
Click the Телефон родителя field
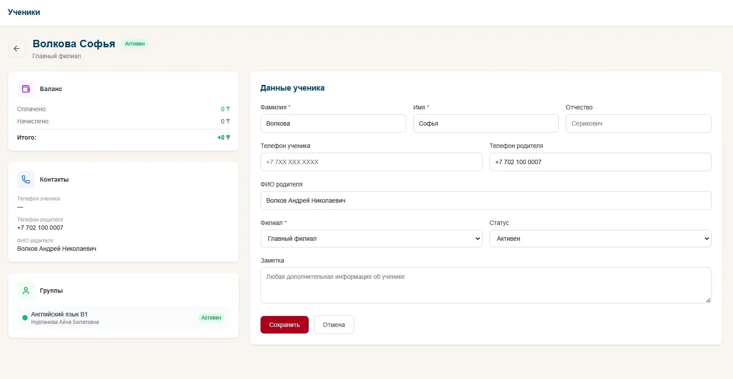pyautogui.click(x=600, y=162)
